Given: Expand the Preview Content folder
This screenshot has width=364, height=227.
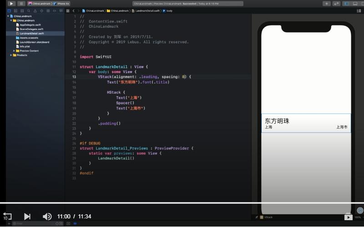Looking at the screenshot, I should click(14, 51).
